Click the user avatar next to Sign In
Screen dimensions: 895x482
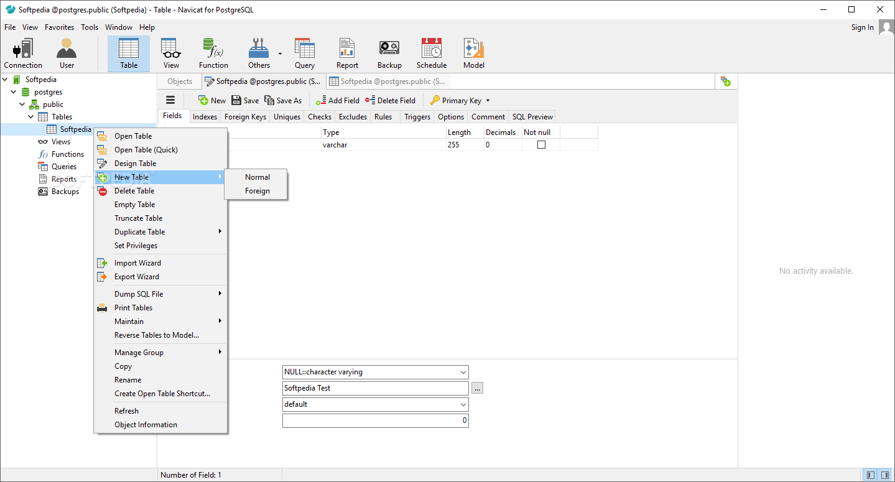pos(886,27)
